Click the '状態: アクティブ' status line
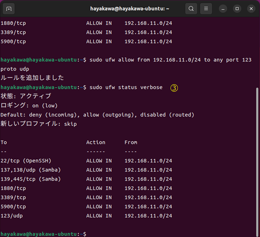The height and width of the screenshot is (237, 260). tap(26, 96)
